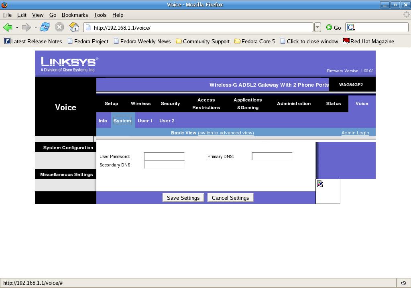
Task: Go to Home using the house icon
Action: [74, 27]
